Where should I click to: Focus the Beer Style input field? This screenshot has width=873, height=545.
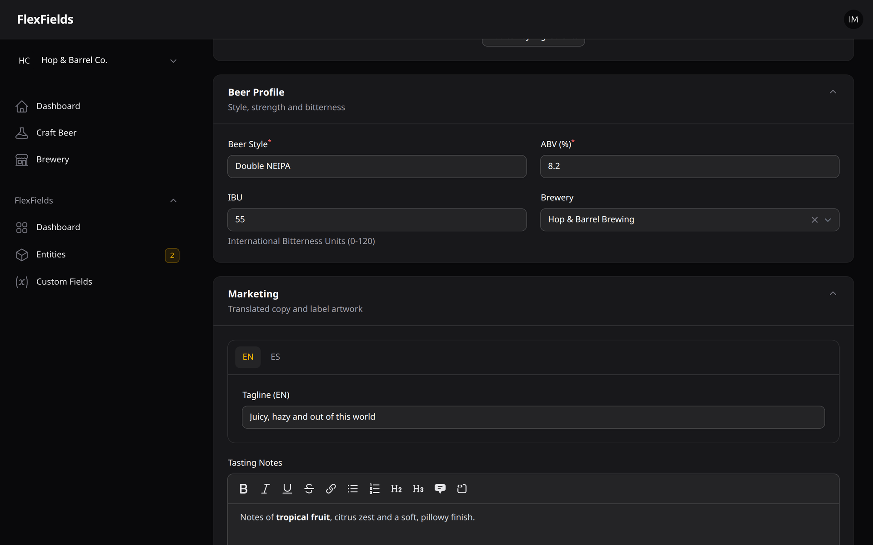pyautogui.click(x=377, y=166)
